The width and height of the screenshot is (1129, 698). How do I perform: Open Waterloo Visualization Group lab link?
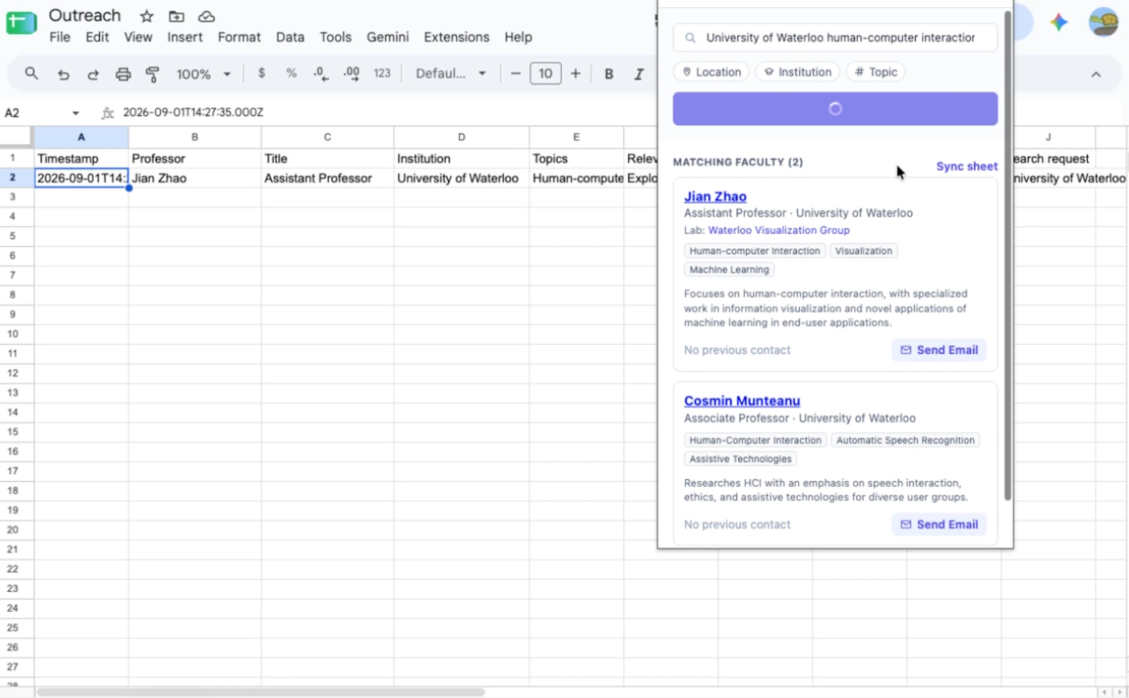point(778,230)
